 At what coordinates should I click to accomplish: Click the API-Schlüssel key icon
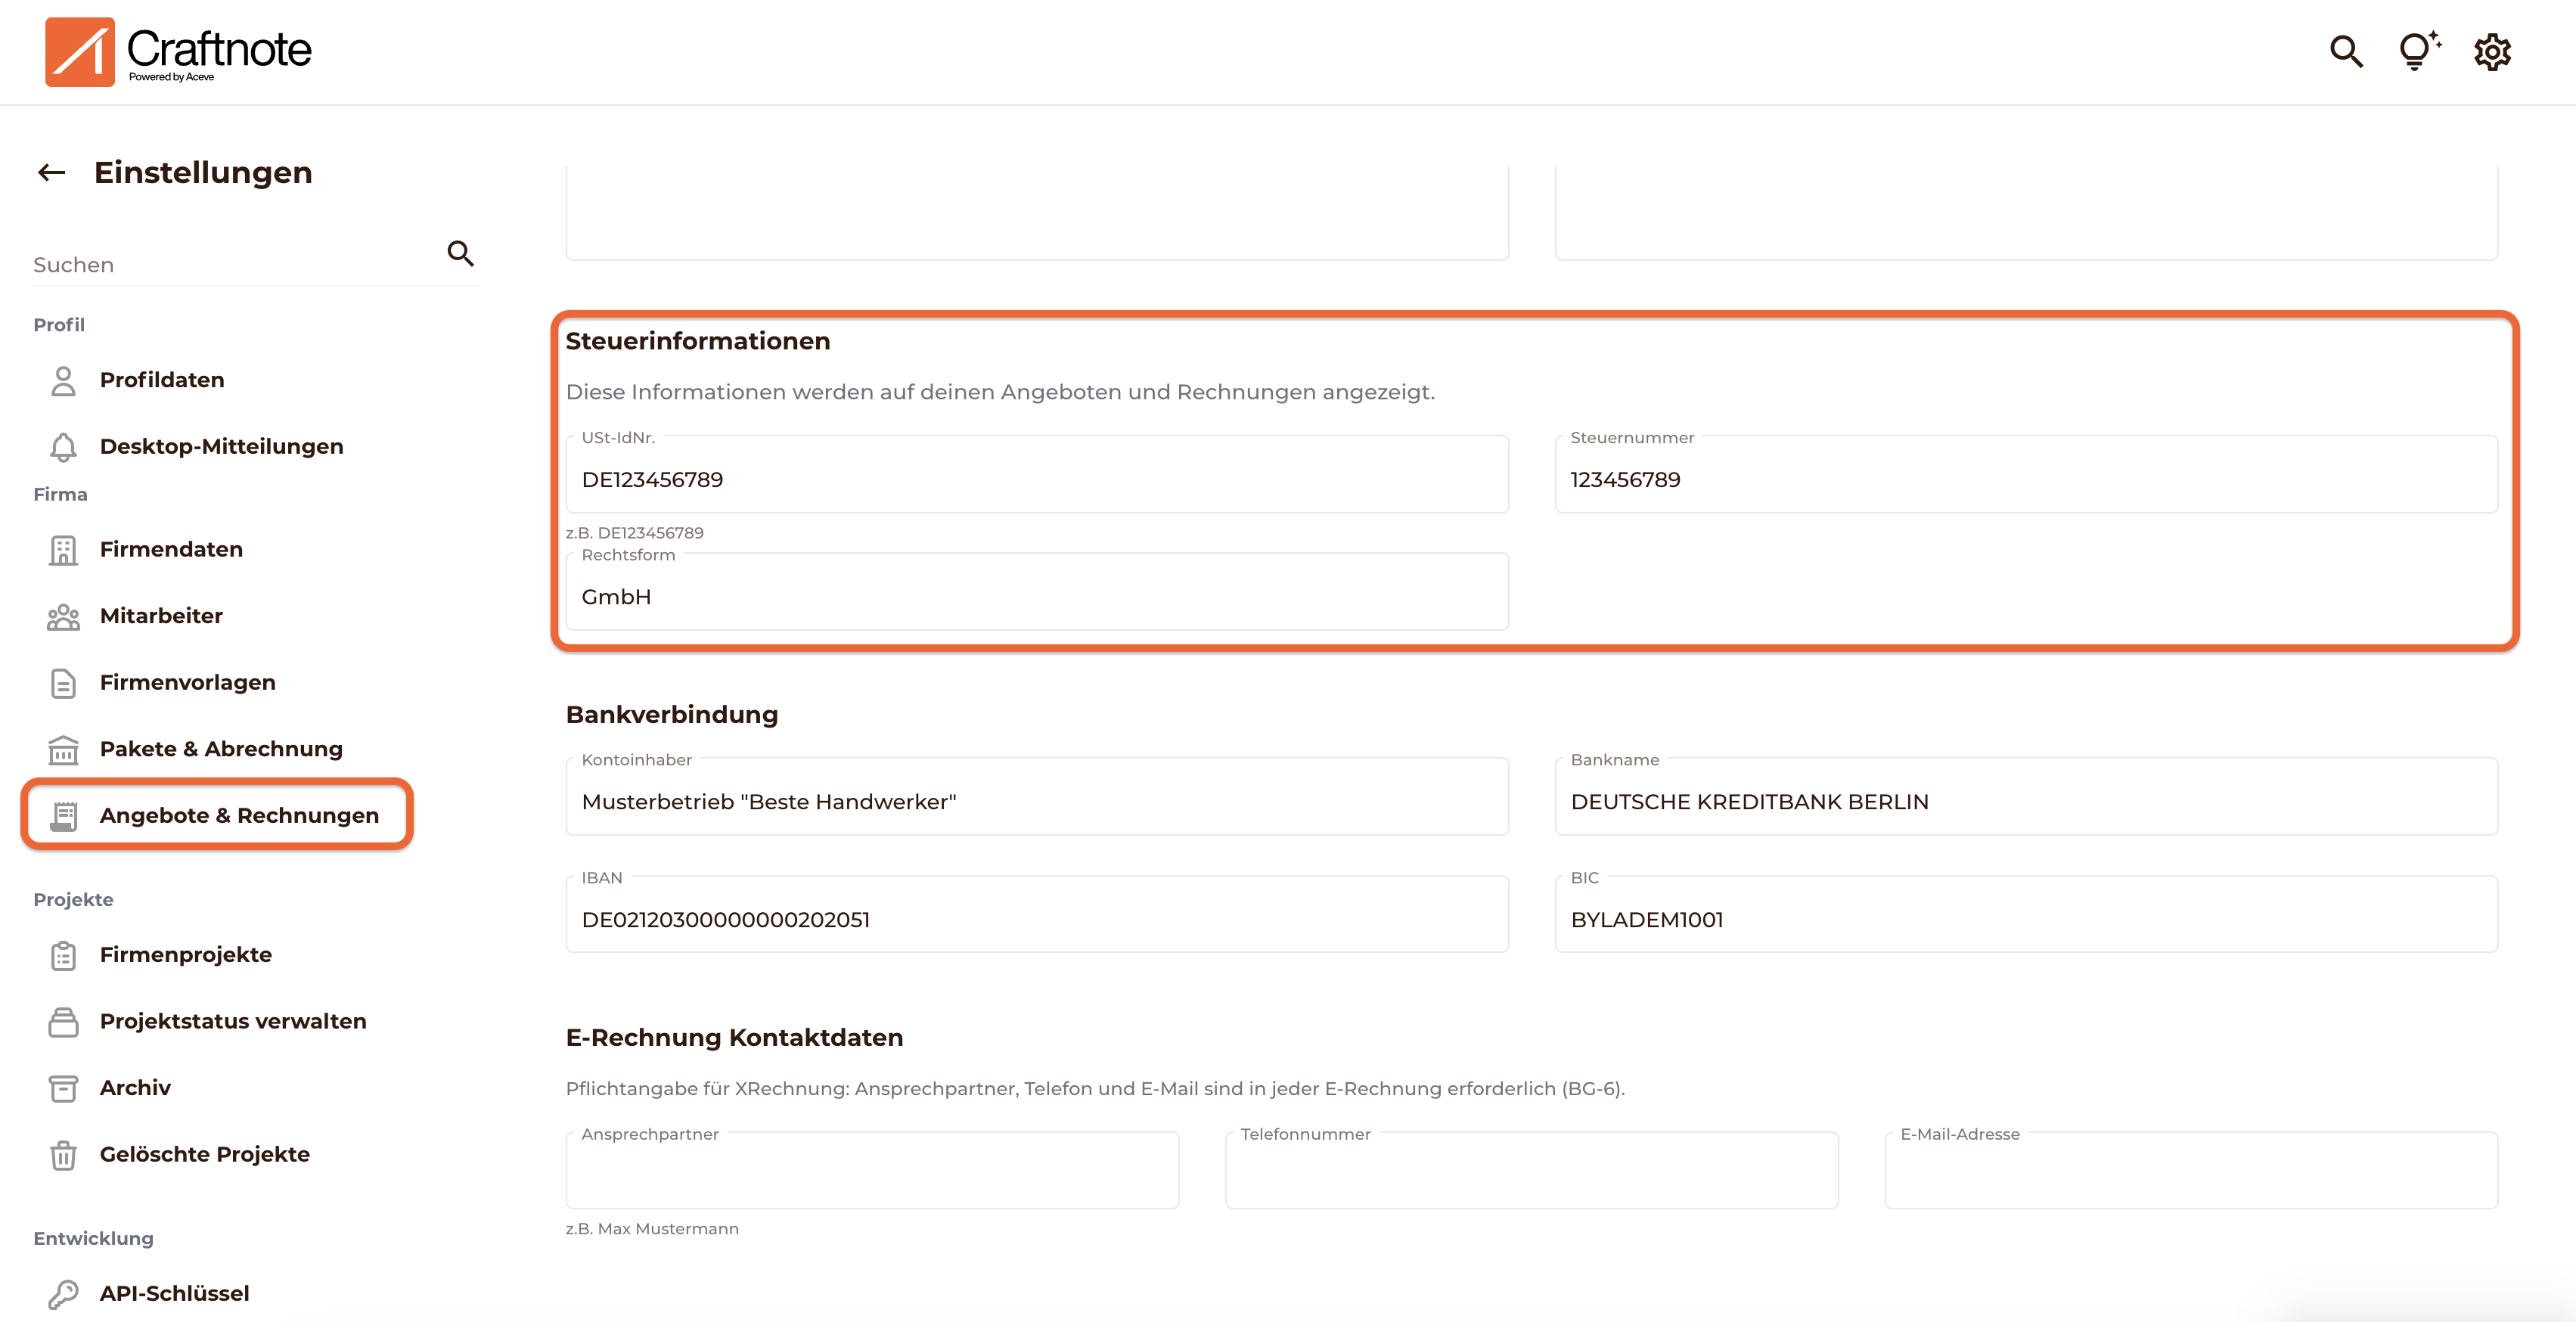click(x=63, y=1294)
